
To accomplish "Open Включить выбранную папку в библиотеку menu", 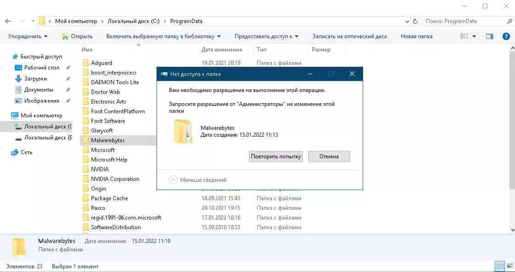I will pos(163,36).
